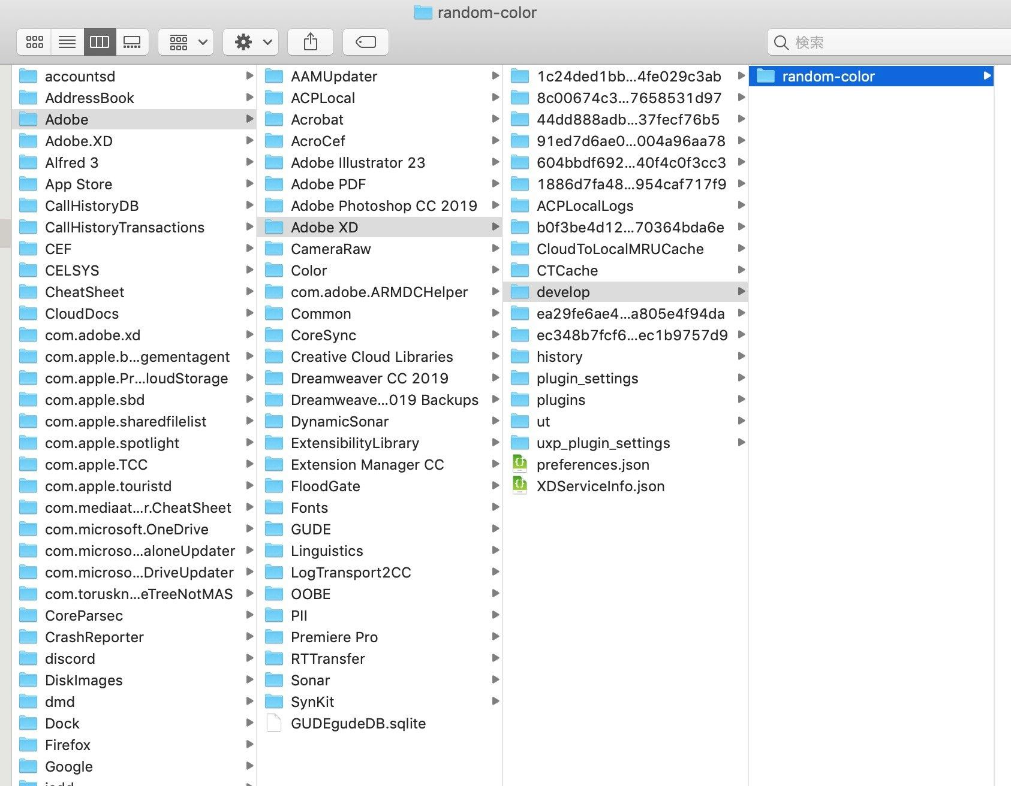The width and height of the screenshot is (1011, 786).
Task: Expand the ut folder arrow
Action: click(x=741, y=421)
